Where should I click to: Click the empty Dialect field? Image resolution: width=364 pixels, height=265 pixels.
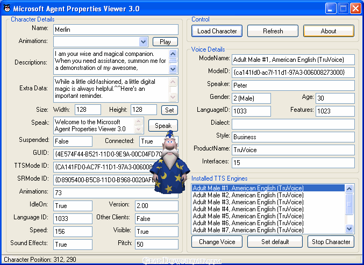tap(293, 124)
